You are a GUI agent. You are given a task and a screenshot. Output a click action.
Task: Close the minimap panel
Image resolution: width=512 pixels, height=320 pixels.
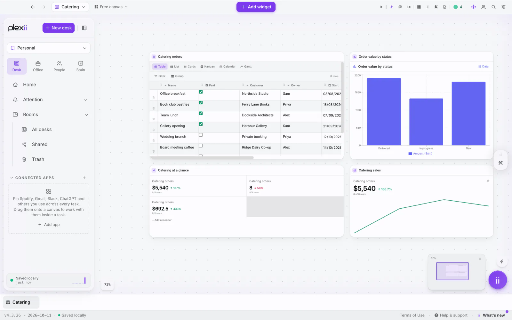[480, 259]
